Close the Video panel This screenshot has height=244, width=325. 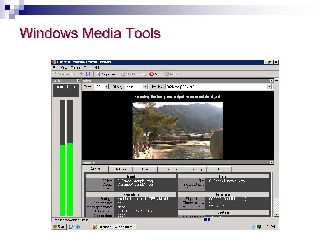point(272,80)
